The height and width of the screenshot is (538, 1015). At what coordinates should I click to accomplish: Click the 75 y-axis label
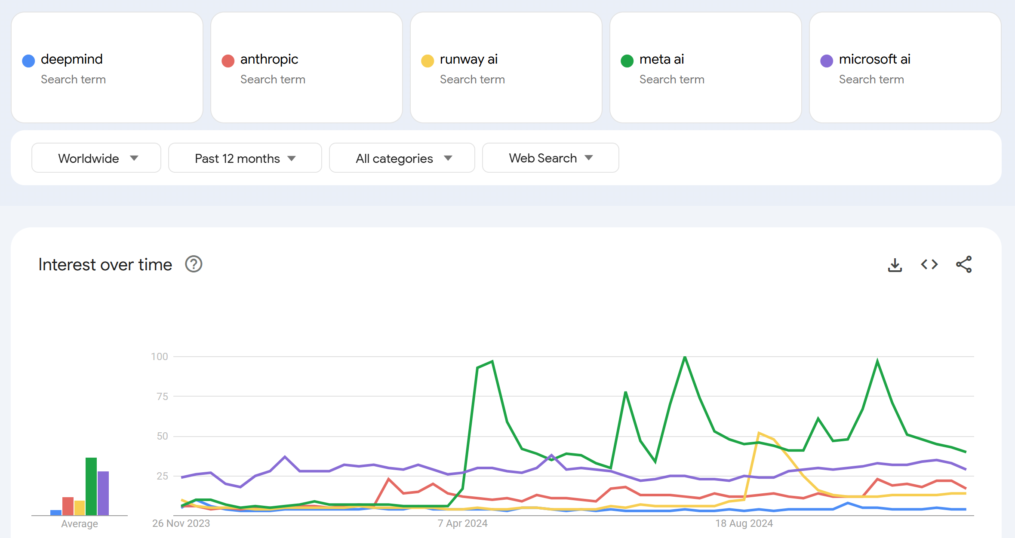point(162,397)
